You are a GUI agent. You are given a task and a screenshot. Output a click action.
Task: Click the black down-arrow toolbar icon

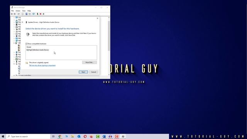tap(44, 14)
